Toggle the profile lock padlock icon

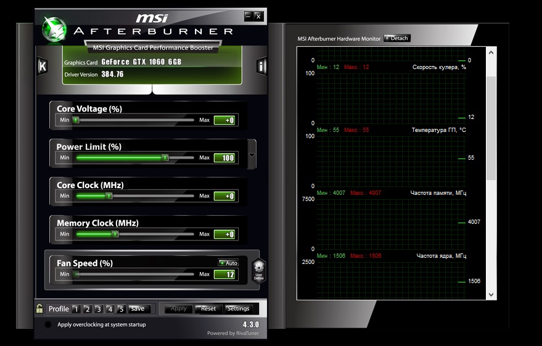[39, 308]
